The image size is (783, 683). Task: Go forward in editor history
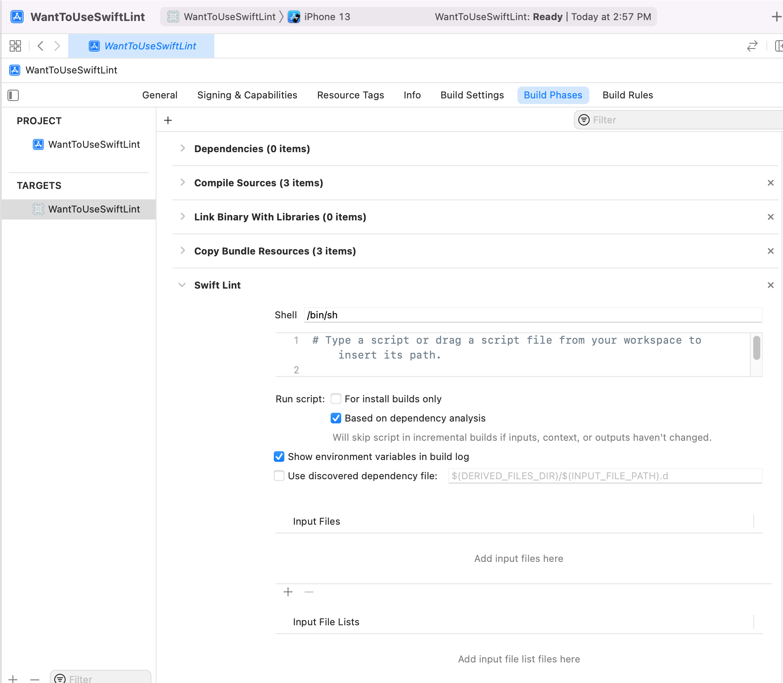point(57,46)
